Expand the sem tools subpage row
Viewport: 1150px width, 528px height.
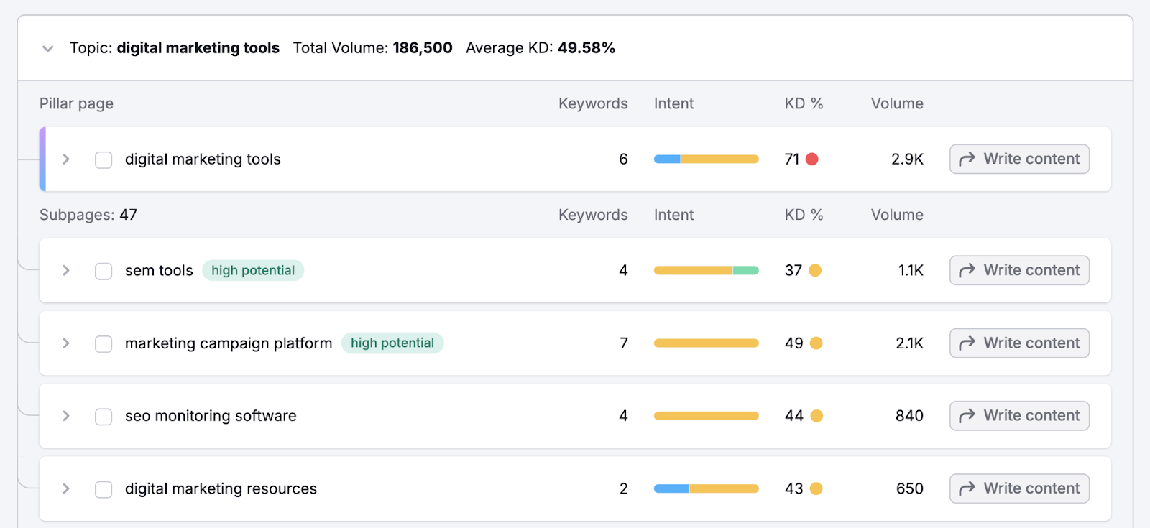66,270
